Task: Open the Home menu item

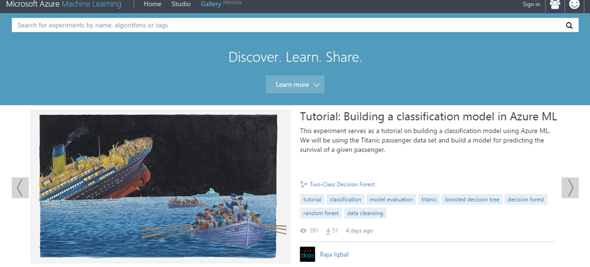Action: tap(152, 4)
